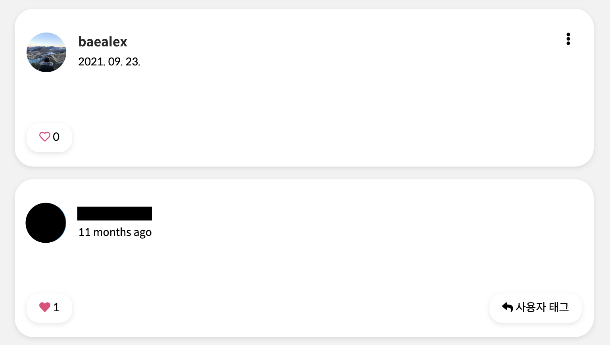Screen dimensions: 610x345
Task: Click the filled pink heart icon
Action: pos(44,307)
